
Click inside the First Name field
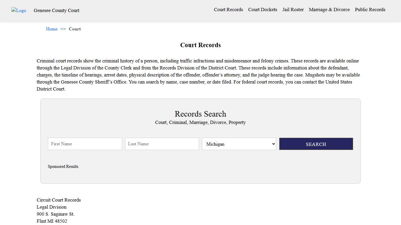tap(85, 144)
